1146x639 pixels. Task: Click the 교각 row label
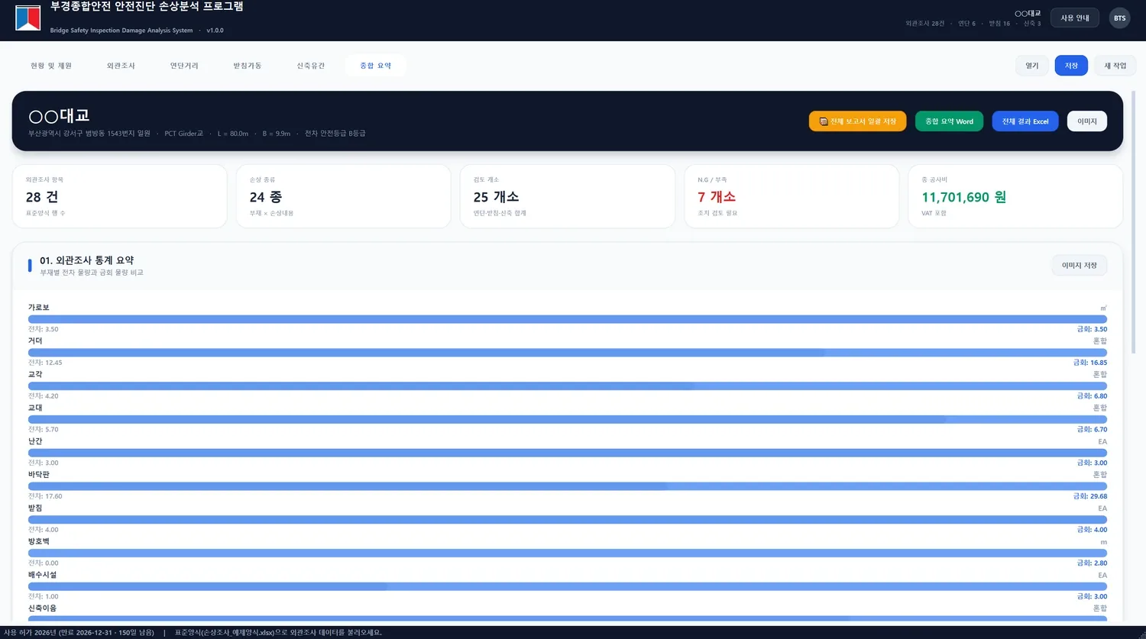pos(35,375)
